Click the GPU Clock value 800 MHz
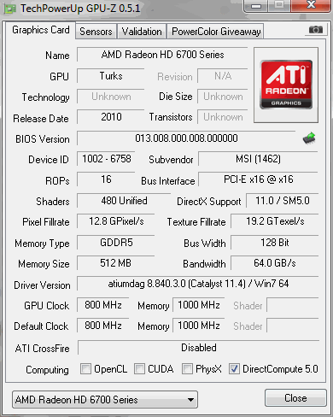Screen dimensions: 333x417 click(x=103, y=305)
